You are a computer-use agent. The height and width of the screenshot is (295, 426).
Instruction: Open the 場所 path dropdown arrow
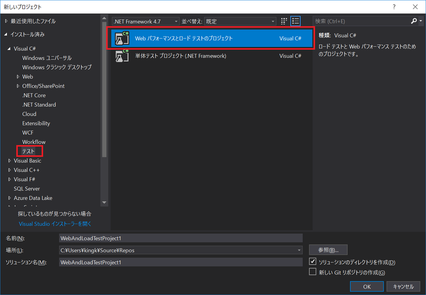[299, 250]
